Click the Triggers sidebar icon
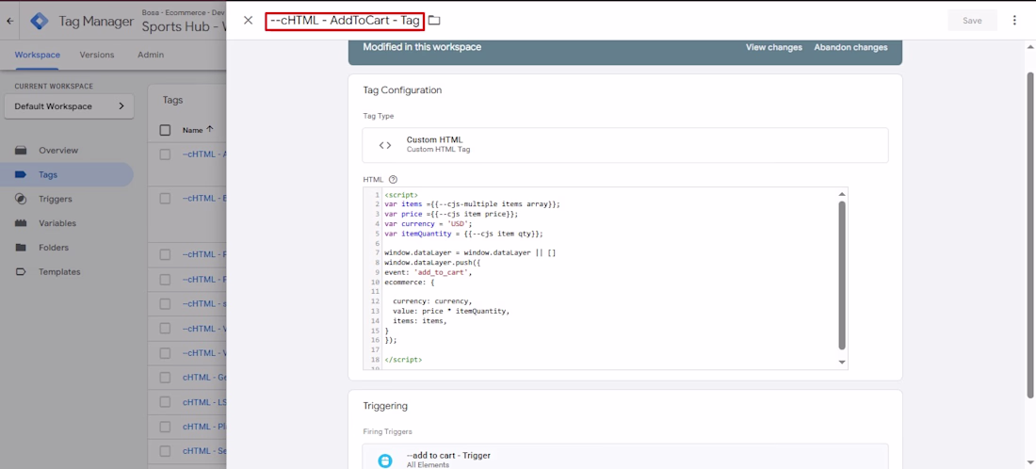 [x=21, y=199]
